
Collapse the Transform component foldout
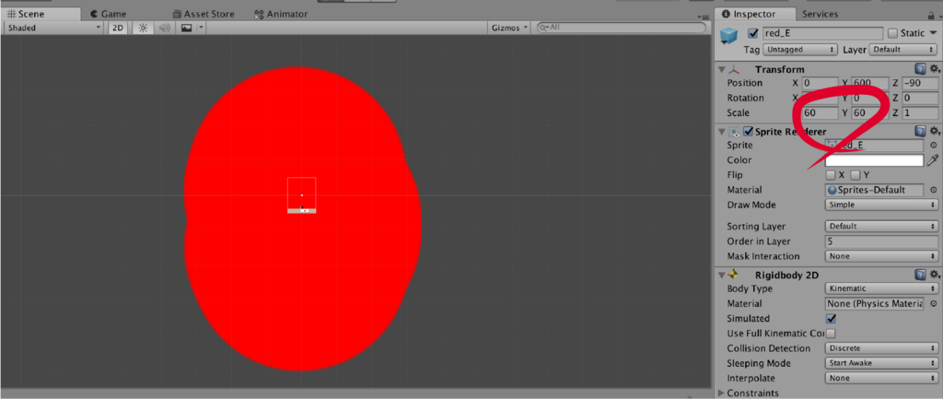(722, 69)
